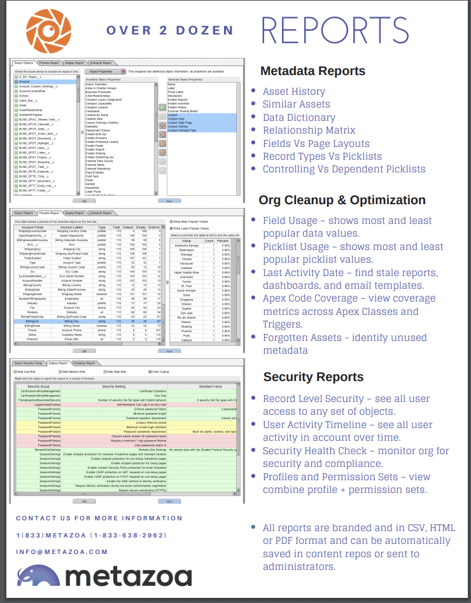Click the red remove-all left triangle button
Viewport: 471px width, 603px height.
pos(162,134)
